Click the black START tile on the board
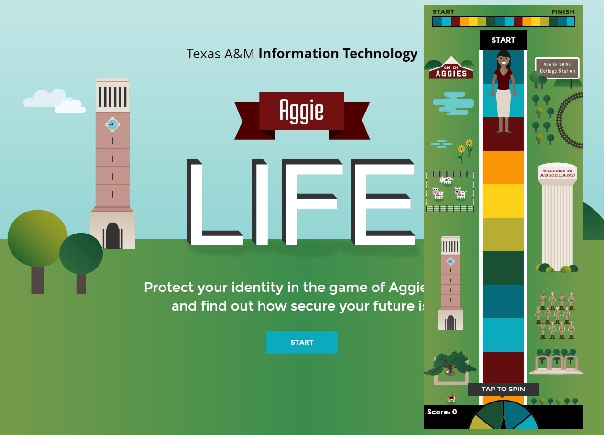Viewport: 604px width, 435px height. [x=503, y=40]
